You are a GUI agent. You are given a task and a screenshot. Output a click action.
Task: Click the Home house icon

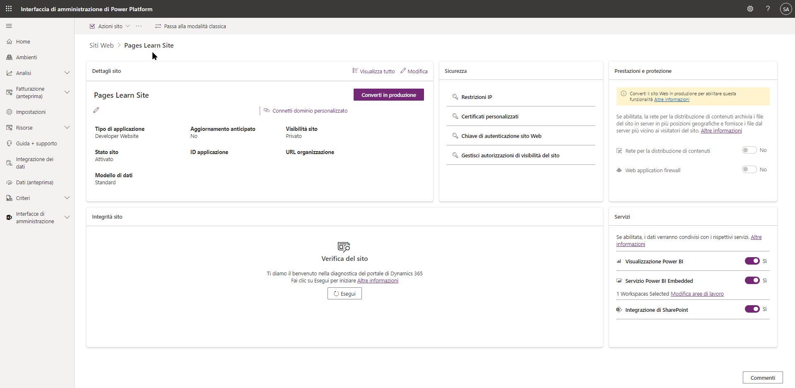(x=10, y=42)
